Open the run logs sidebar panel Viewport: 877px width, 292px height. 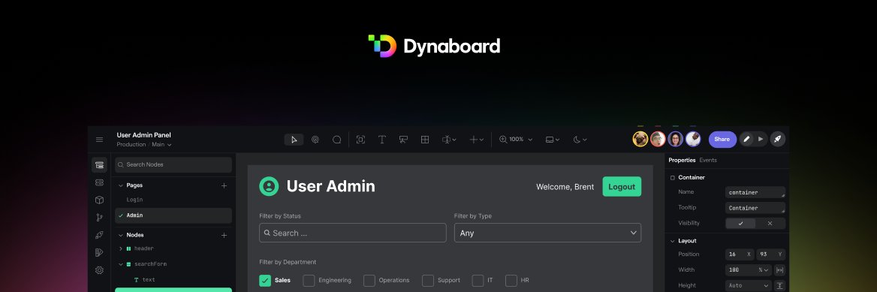click(99, 252)
